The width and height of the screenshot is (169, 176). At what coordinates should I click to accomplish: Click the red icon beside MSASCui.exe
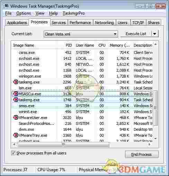coord(16,94)
